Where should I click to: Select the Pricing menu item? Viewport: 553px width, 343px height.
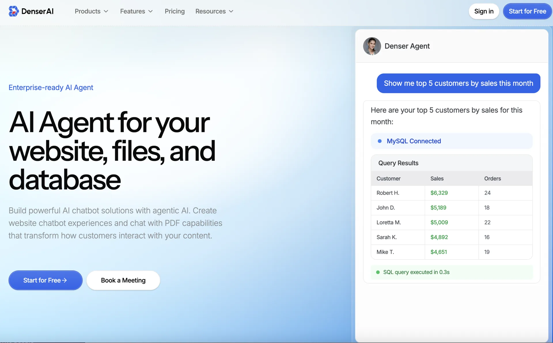tap(175, 11)
